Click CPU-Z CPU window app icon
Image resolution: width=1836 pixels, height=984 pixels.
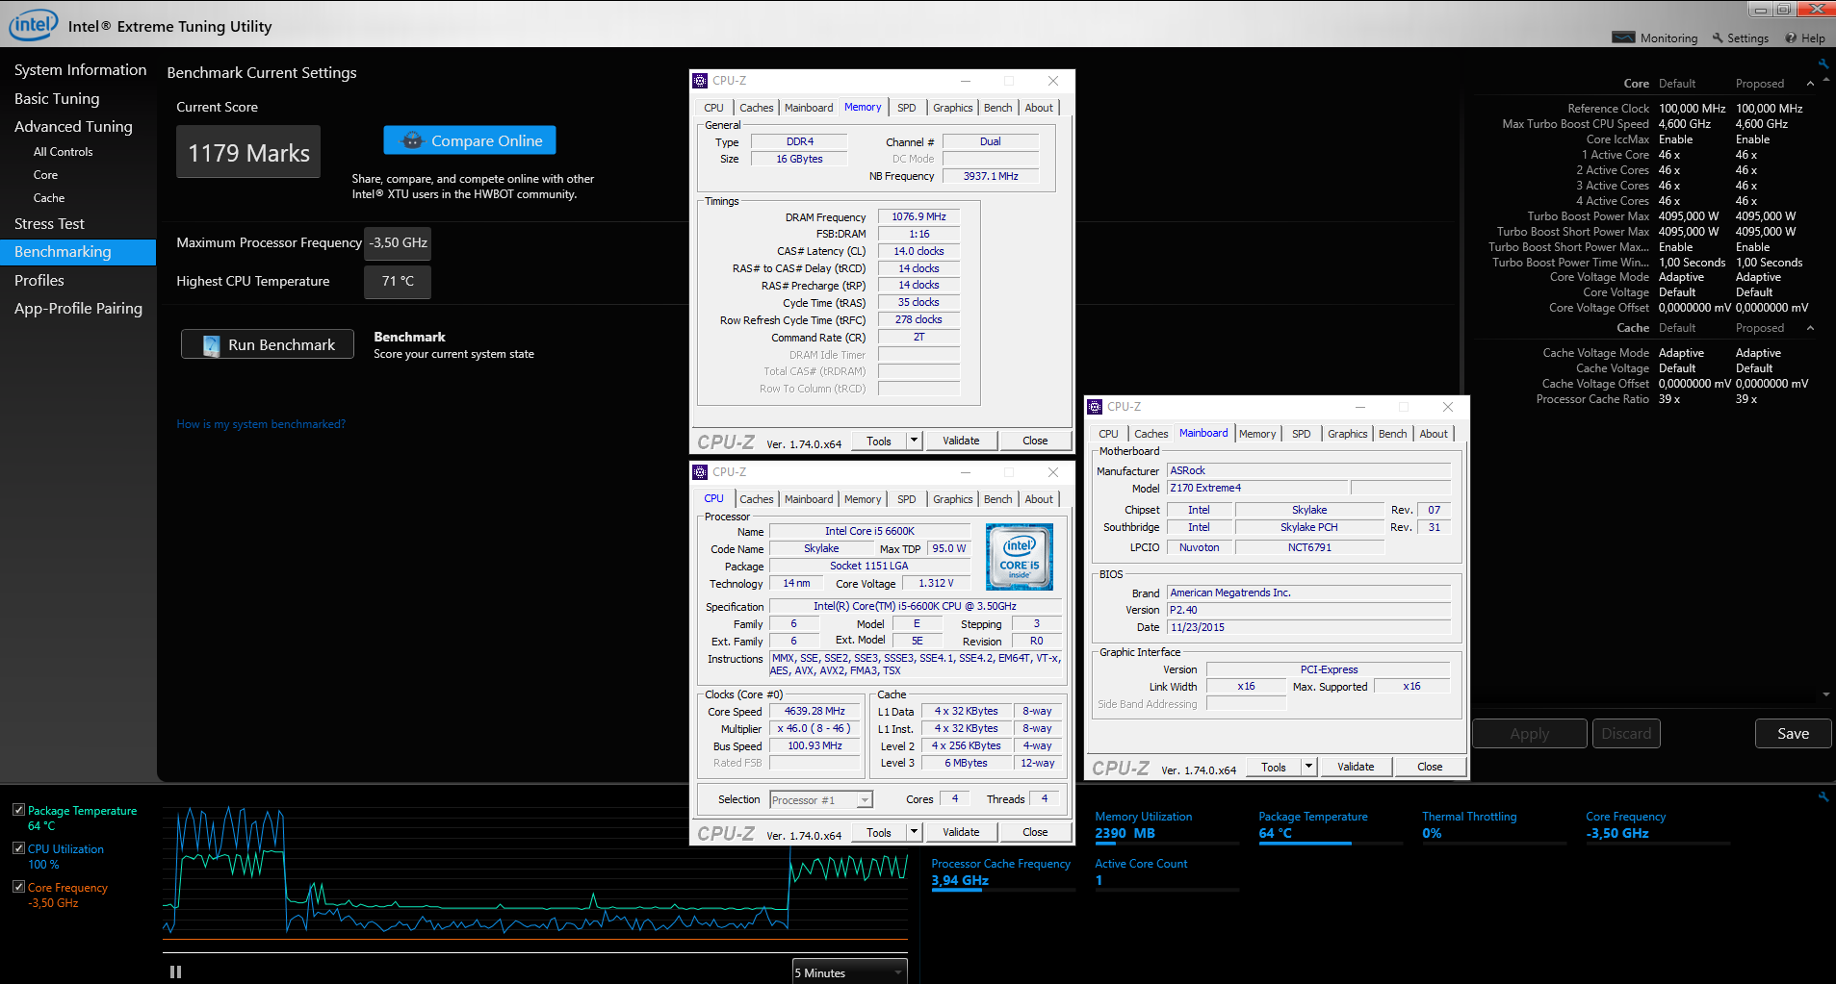[x=700, y=472]
